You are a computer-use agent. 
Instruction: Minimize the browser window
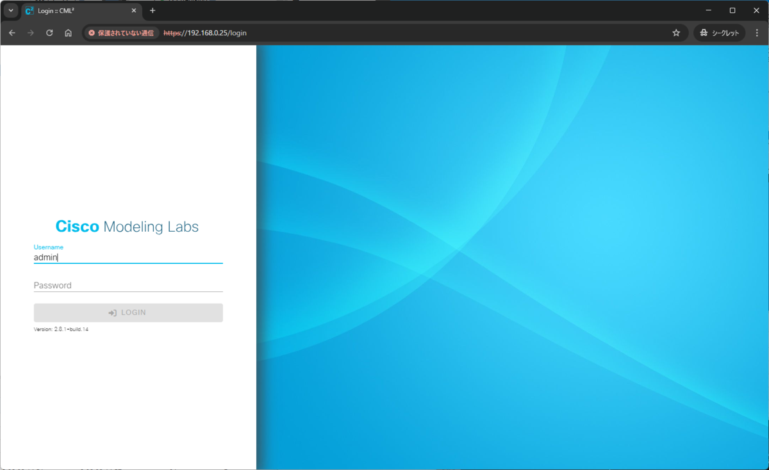tap(709, 10)
